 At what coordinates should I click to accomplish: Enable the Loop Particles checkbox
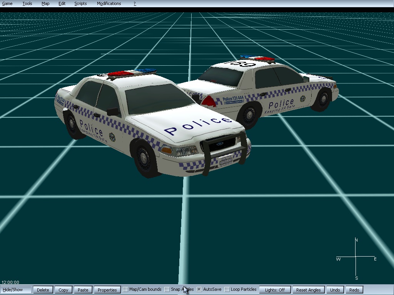(227, 290)
